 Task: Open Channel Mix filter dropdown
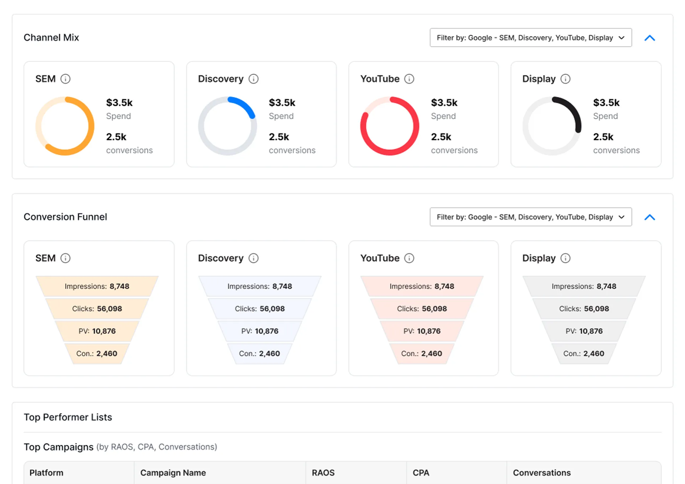click(530, 38)
